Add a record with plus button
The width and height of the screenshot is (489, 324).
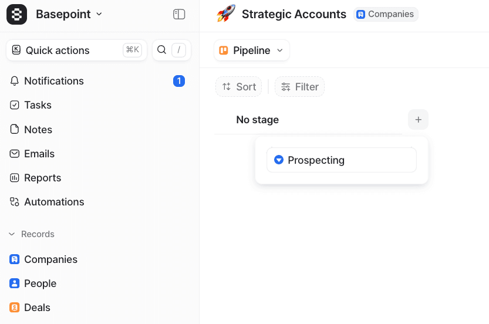(418, 120)
